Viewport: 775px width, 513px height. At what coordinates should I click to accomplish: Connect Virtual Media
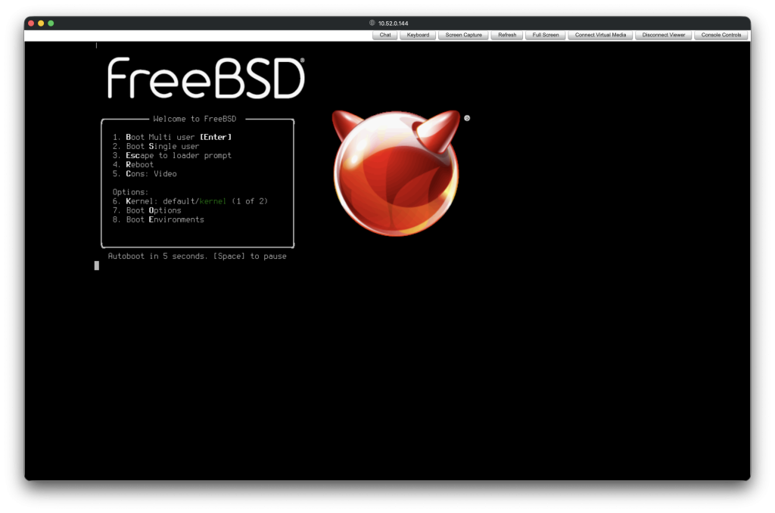point(600,34)
